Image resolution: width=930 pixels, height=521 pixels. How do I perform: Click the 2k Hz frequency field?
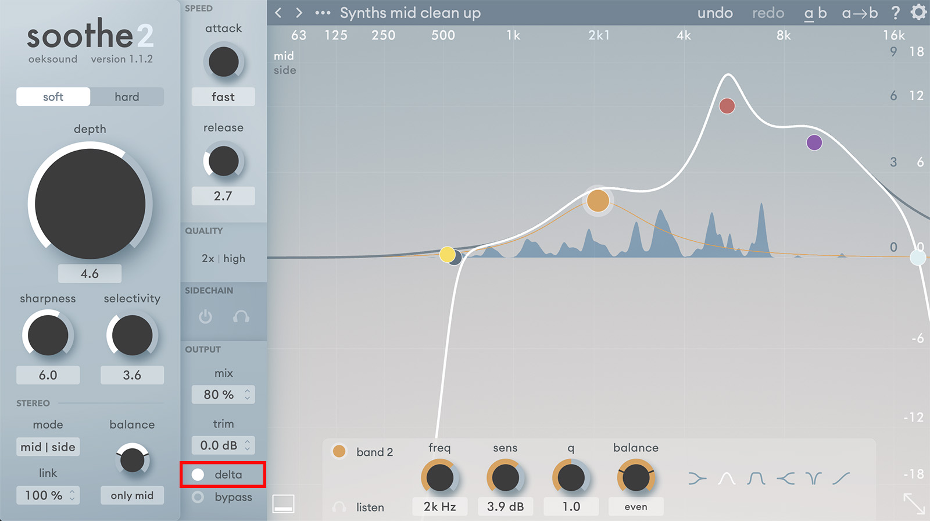439,506
